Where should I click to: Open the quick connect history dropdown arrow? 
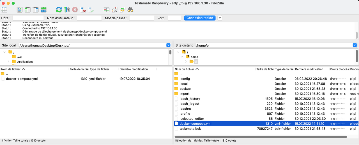220,18
